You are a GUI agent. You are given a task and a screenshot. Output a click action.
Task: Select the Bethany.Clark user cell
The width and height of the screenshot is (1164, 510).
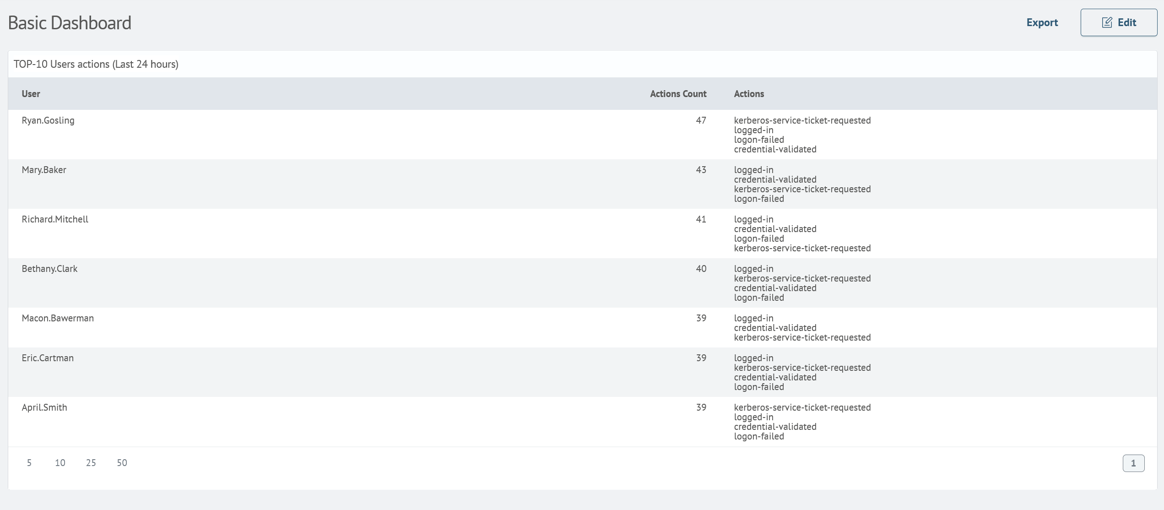(49, 269)
